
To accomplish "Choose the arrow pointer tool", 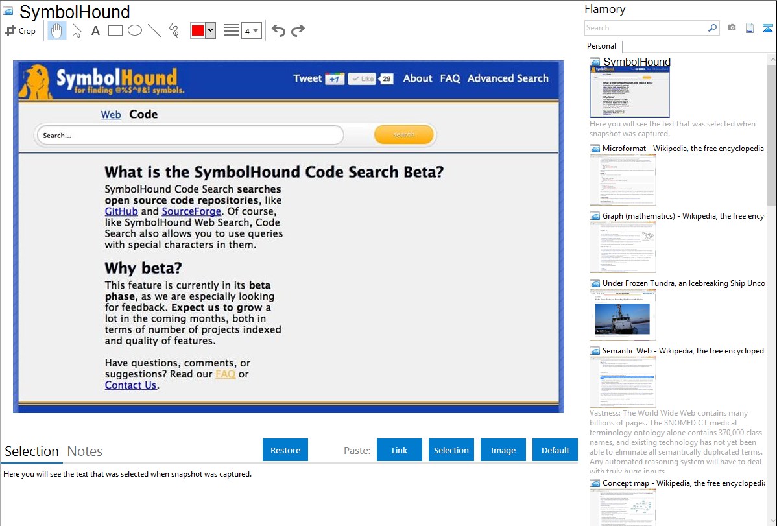I will (77, 30).
